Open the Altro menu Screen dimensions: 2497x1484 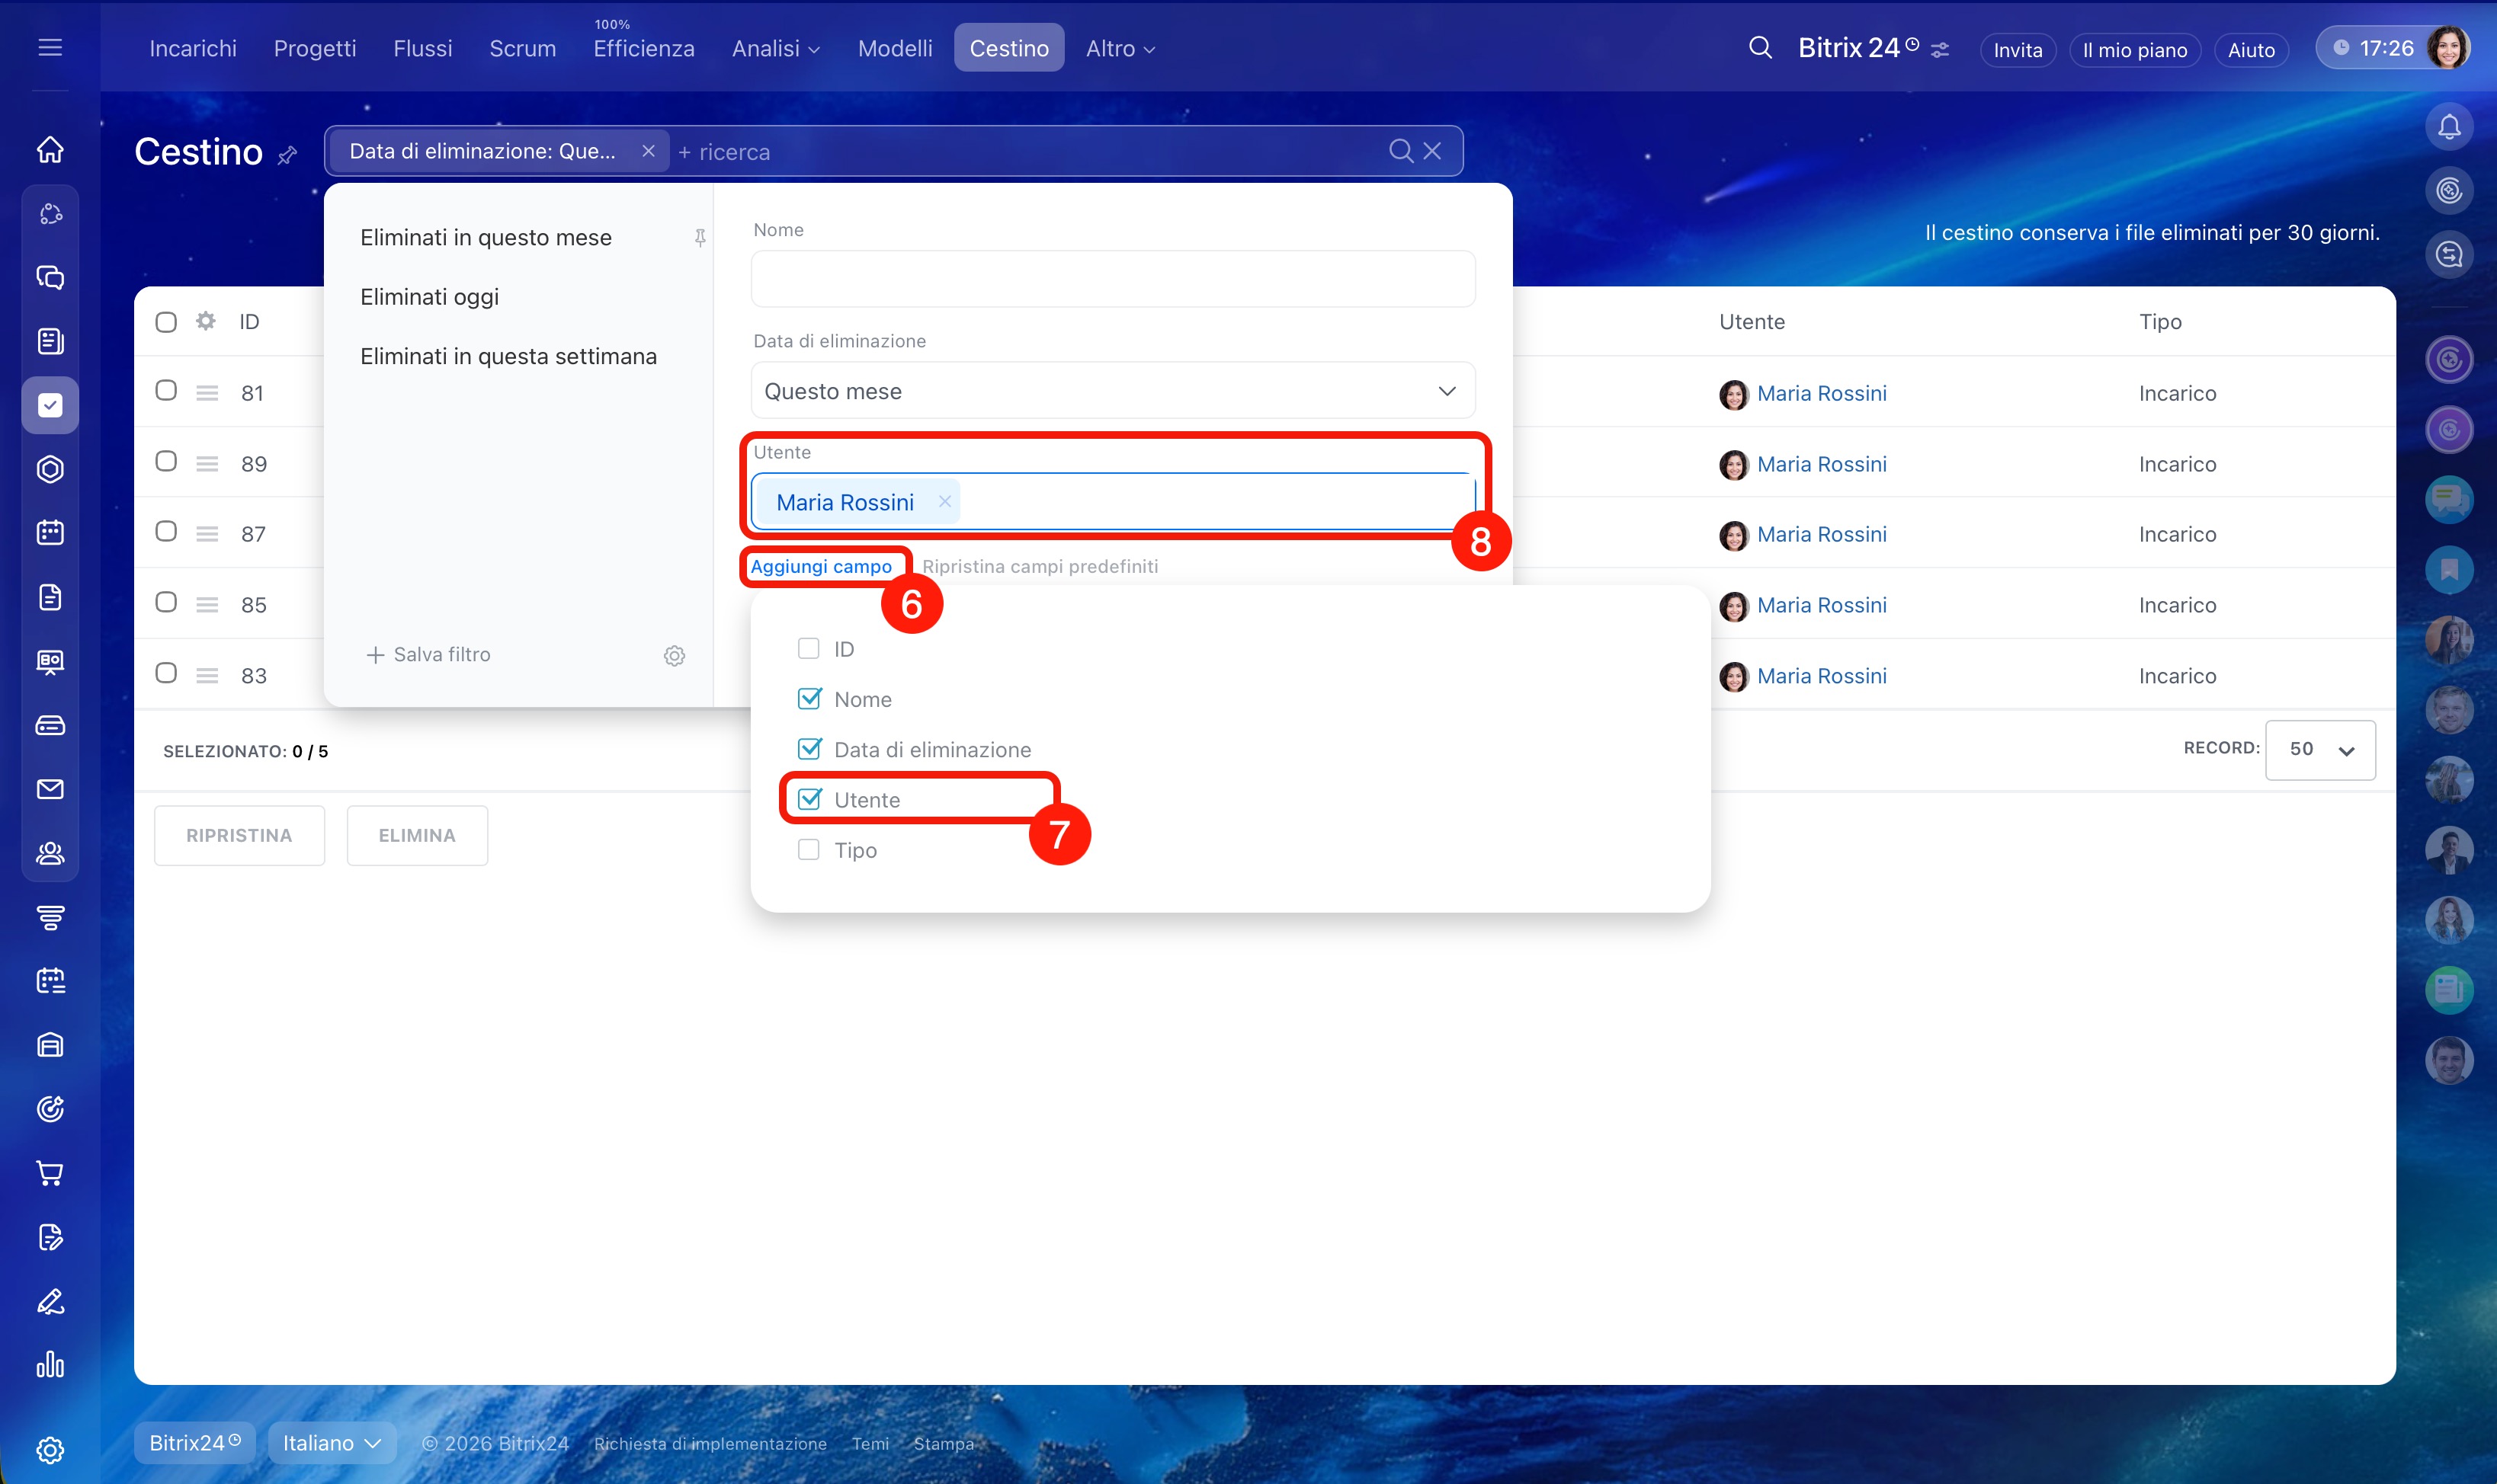1120,48
